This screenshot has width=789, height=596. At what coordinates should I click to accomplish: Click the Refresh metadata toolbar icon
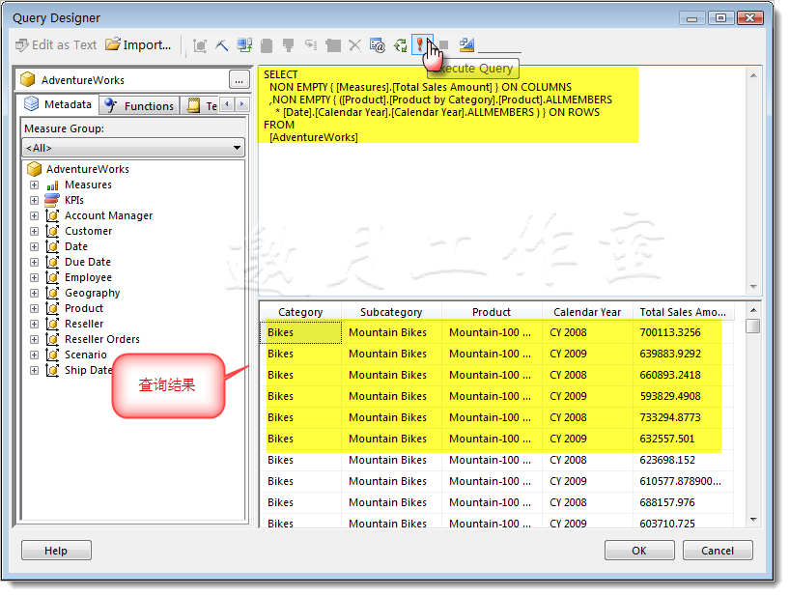click(244, 45)
